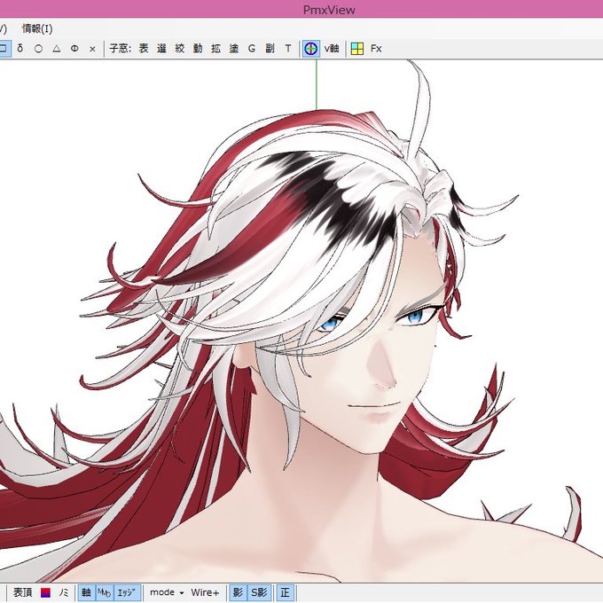Screen dimensions: 603x603
Task: Click the circle (○) selection icon
Action: pyautogui.click(x=38, y=49)
